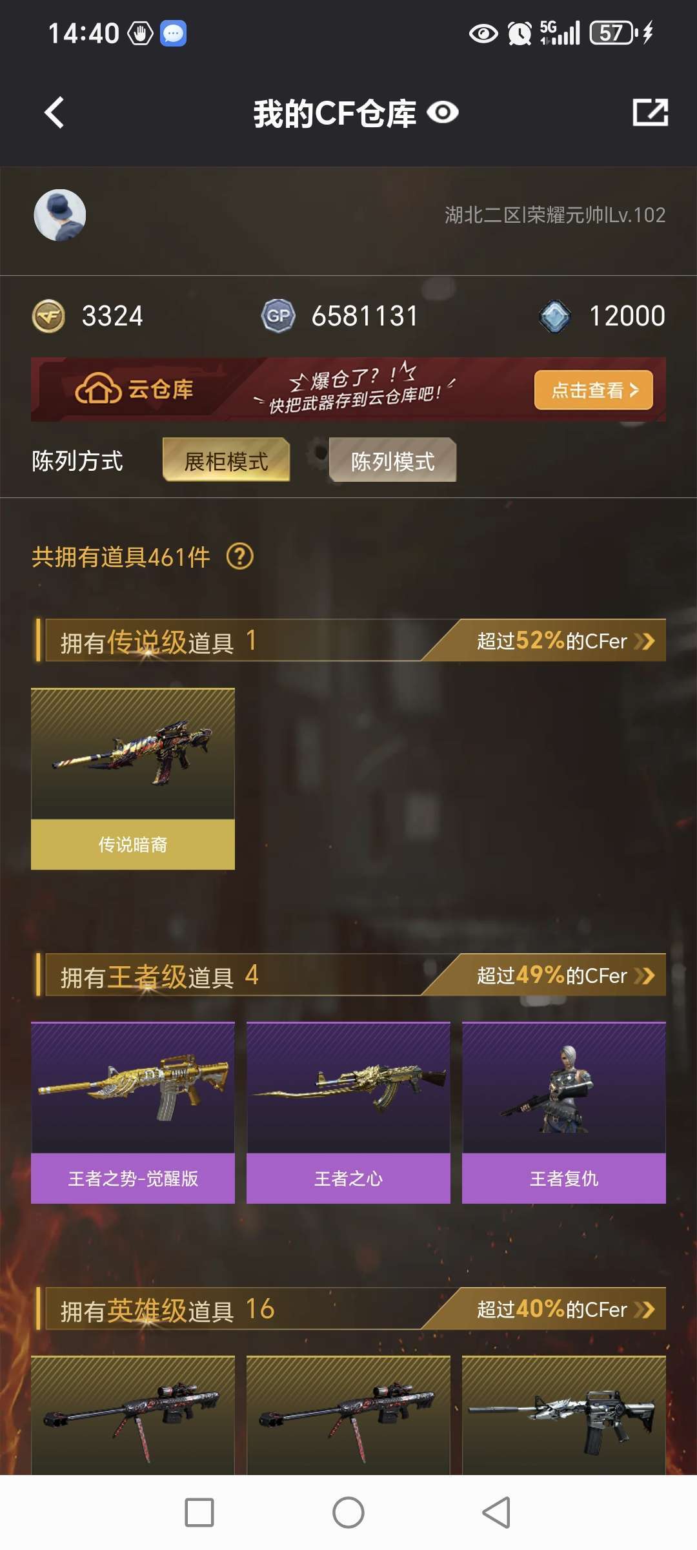Screen dimensions: 697x1550
Task: Tap the cloud warehouse 云仓库 icon
Action: [x=98, y=389]
